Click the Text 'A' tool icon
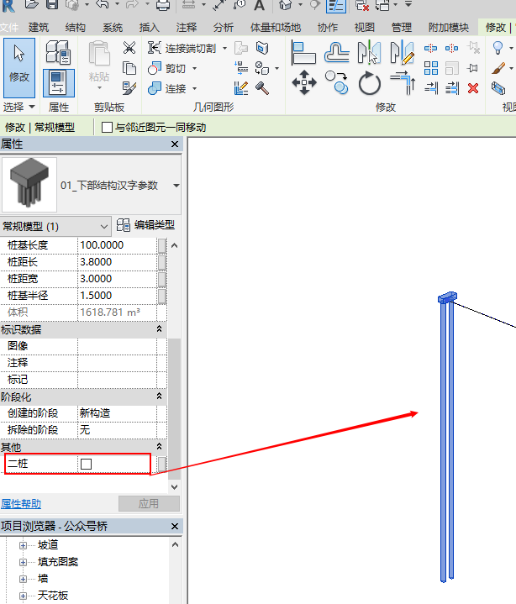Screen dimensions: 516x604 pyautogui.click(x=260, y=5)
